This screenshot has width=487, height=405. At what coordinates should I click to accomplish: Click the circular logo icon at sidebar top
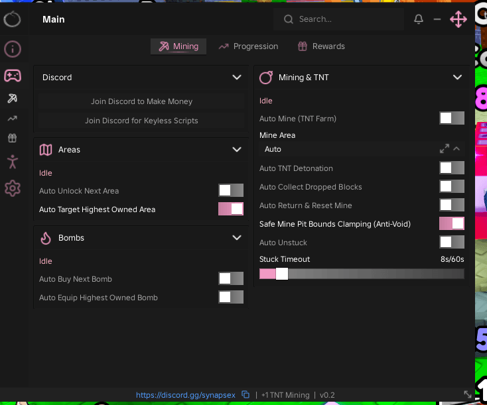pyautogui.click(x=12, y=19)
